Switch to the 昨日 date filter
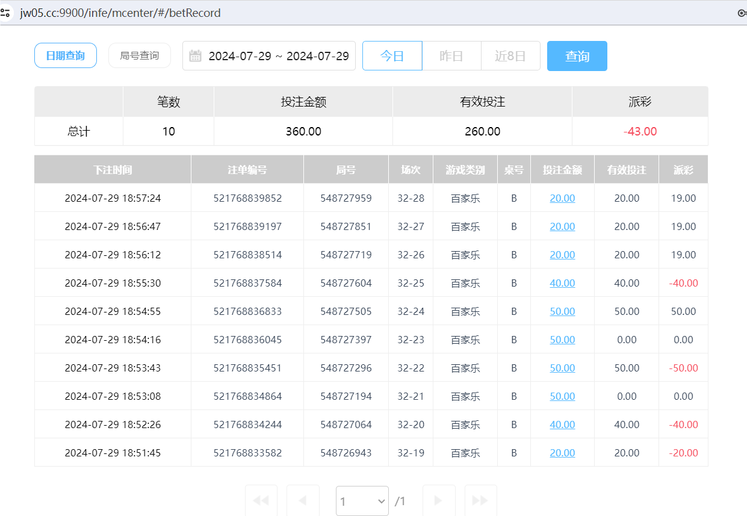The width and height of the screenshot is (747, 516). tap(451, 55)
